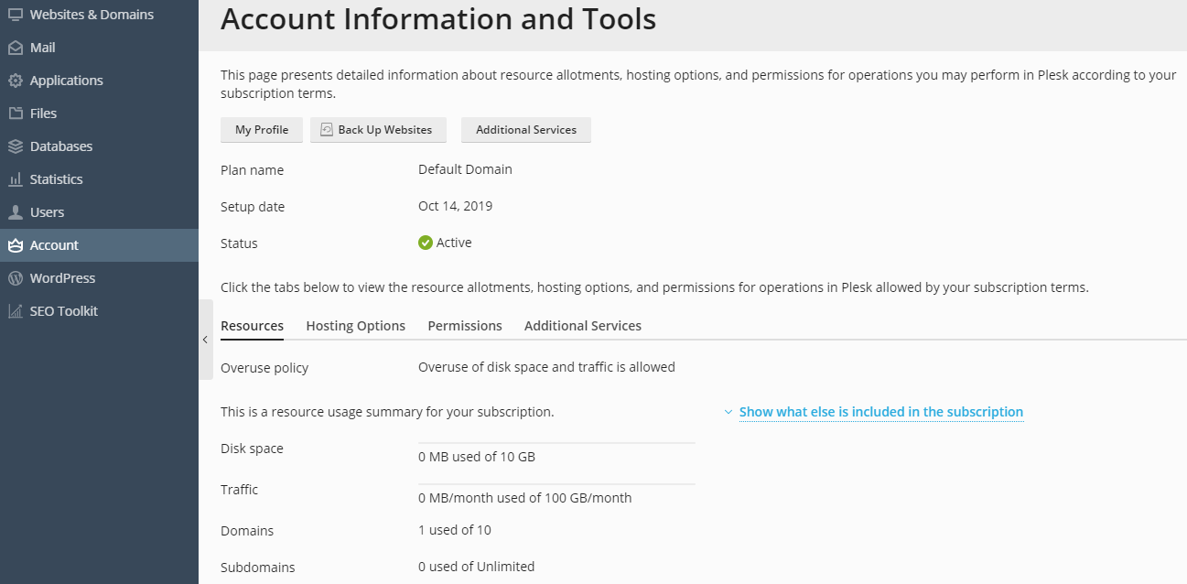Click the Applications gear icon
This screenshot has width=1187, height=584.
click(16, 81)
